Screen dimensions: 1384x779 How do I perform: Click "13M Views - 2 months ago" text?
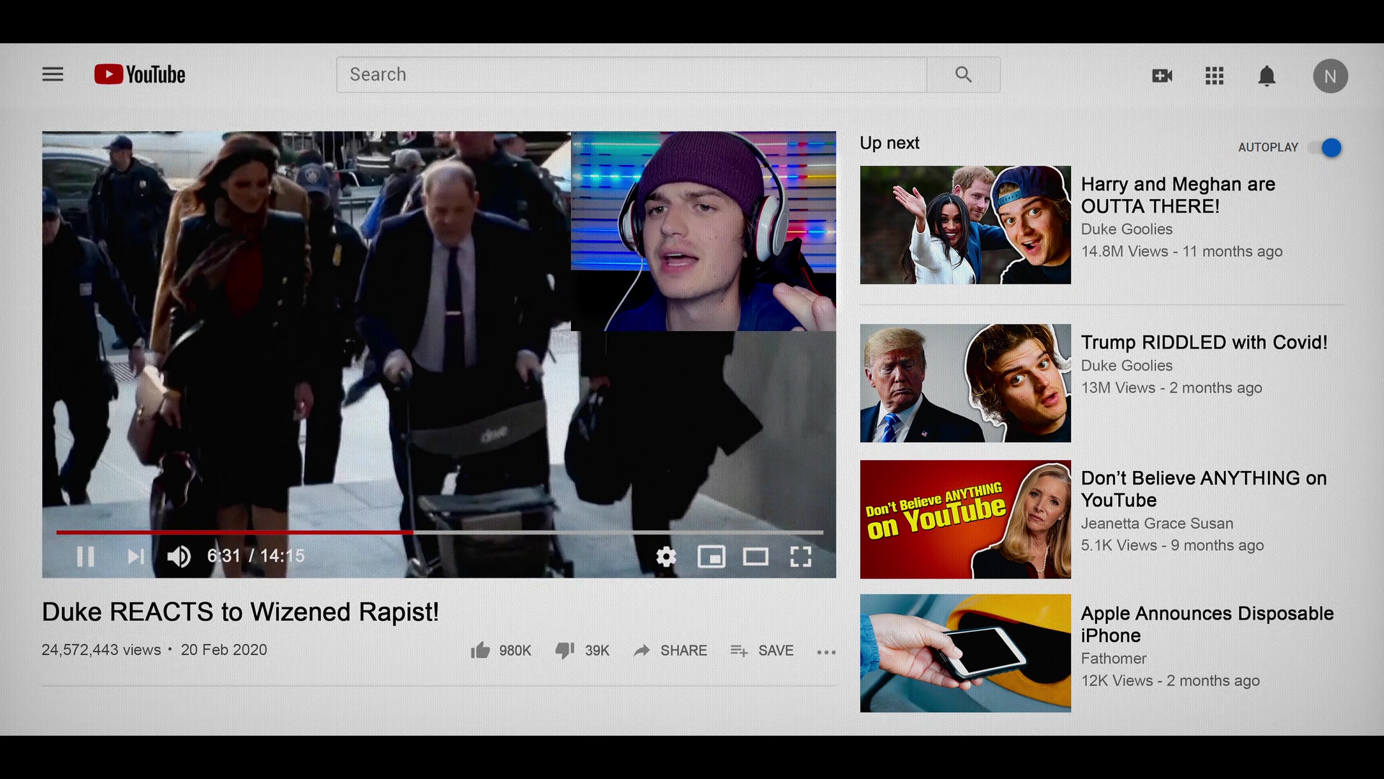coord(1171,388)
